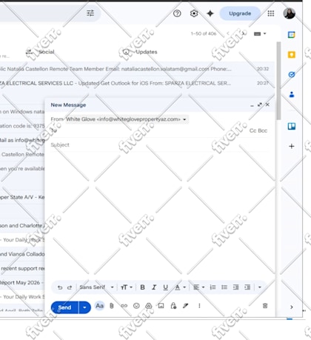Insert a numbered list
Screen dimensions: 311x340
pyautogui.click(x=213, y=287)
